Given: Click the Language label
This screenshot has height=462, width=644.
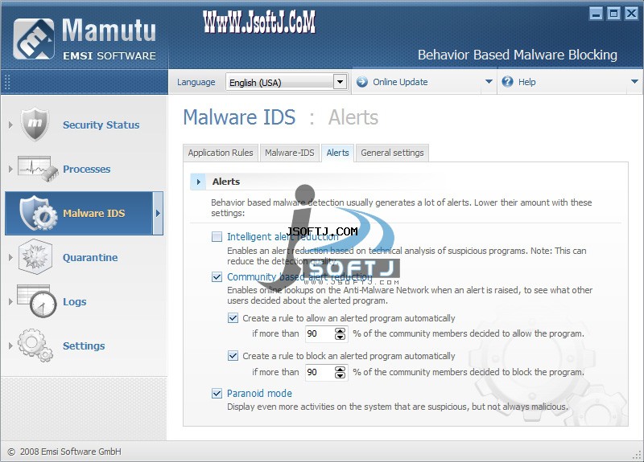Looking at the screenshot, I should pos(196,82).
